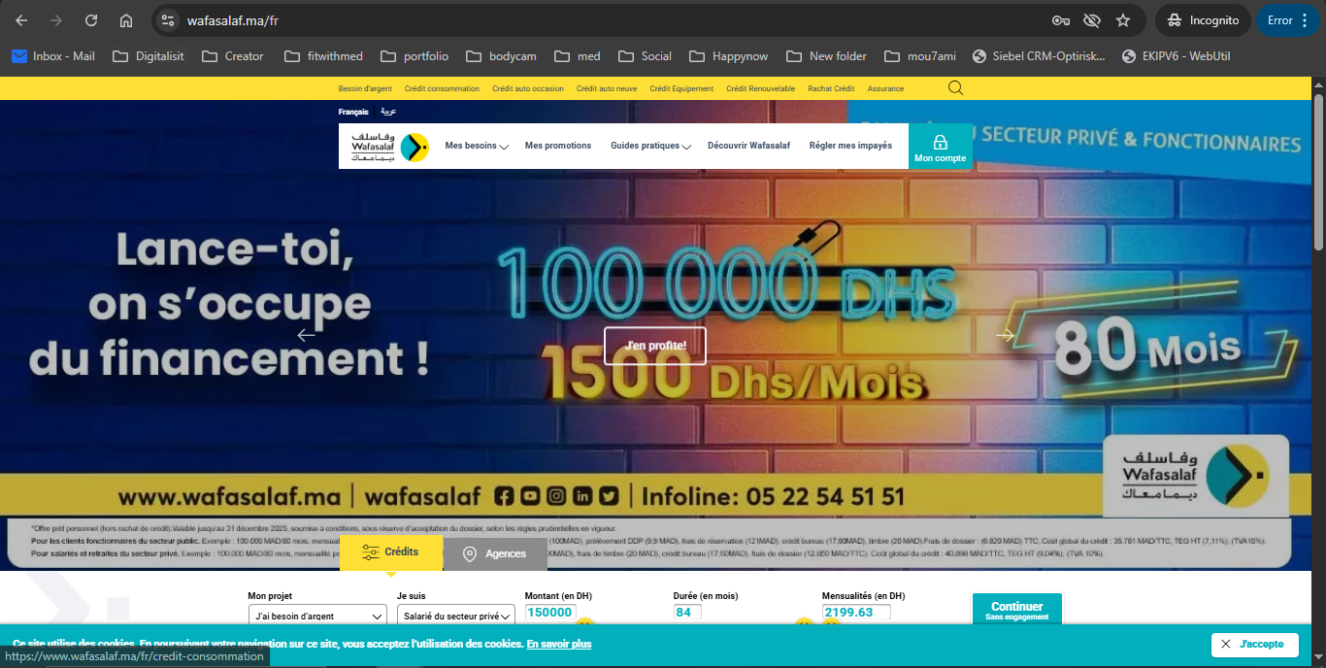Screen dimensions: 1326x668
Task: Open the saved passwords key icon
Action: tap(1061, 20)
